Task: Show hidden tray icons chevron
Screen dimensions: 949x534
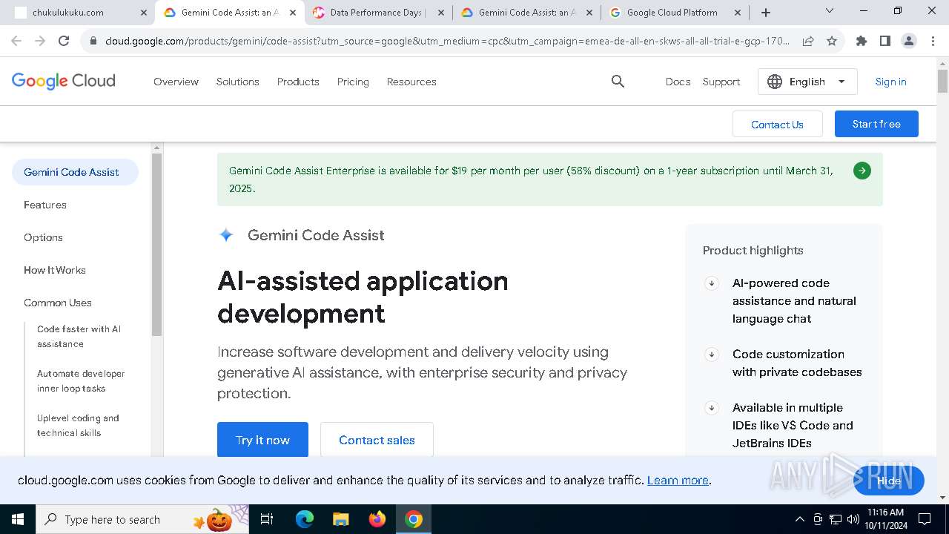Action: [x=799, y=519]
